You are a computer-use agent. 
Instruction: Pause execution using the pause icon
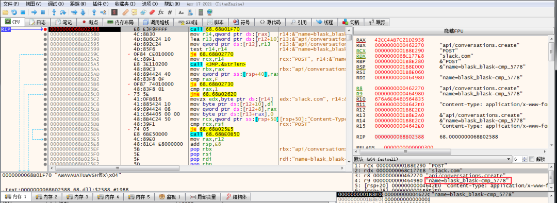click(43, 12)
